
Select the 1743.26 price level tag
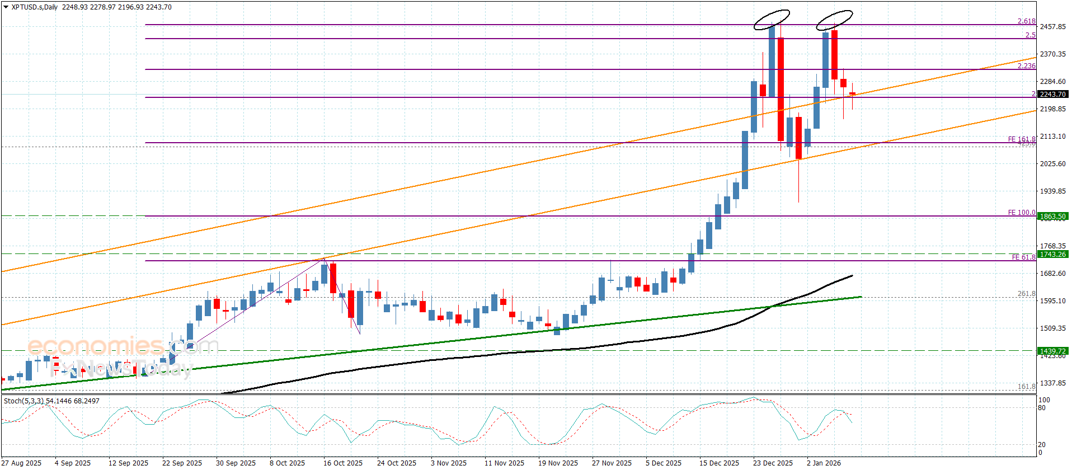pyautogui.click(x=1052, y=255)
